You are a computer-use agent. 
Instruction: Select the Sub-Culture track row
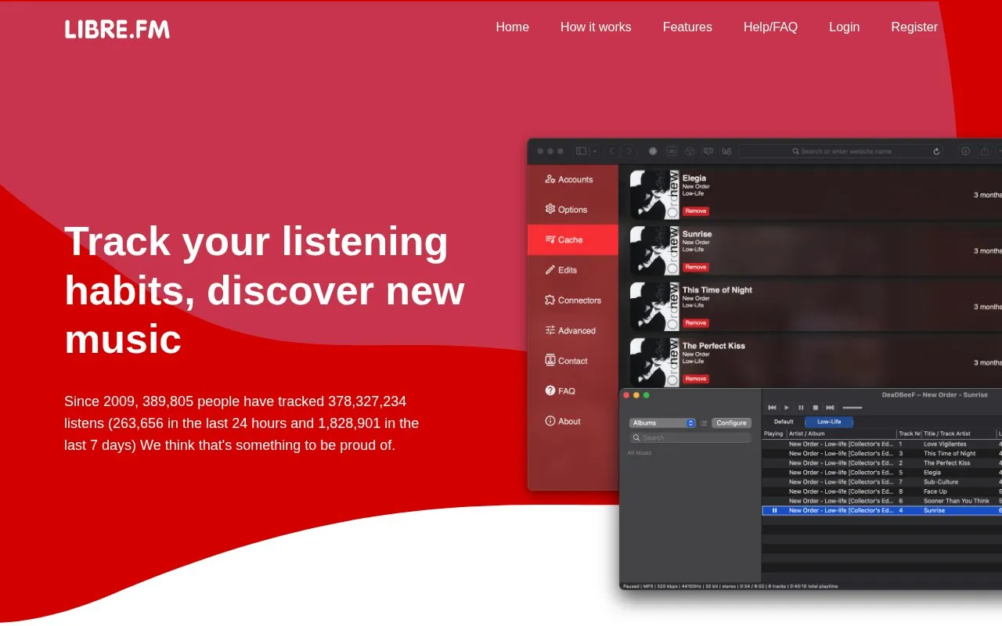882,482
